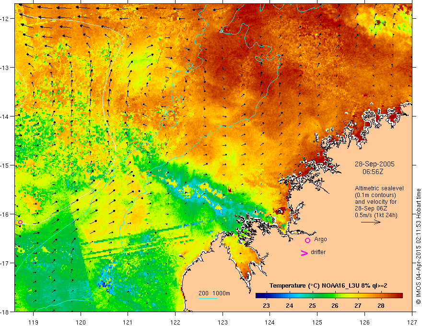Click the longitude label 121
Image resolution: width=422 pixels, height=326 pixels.
pos(128,322)
